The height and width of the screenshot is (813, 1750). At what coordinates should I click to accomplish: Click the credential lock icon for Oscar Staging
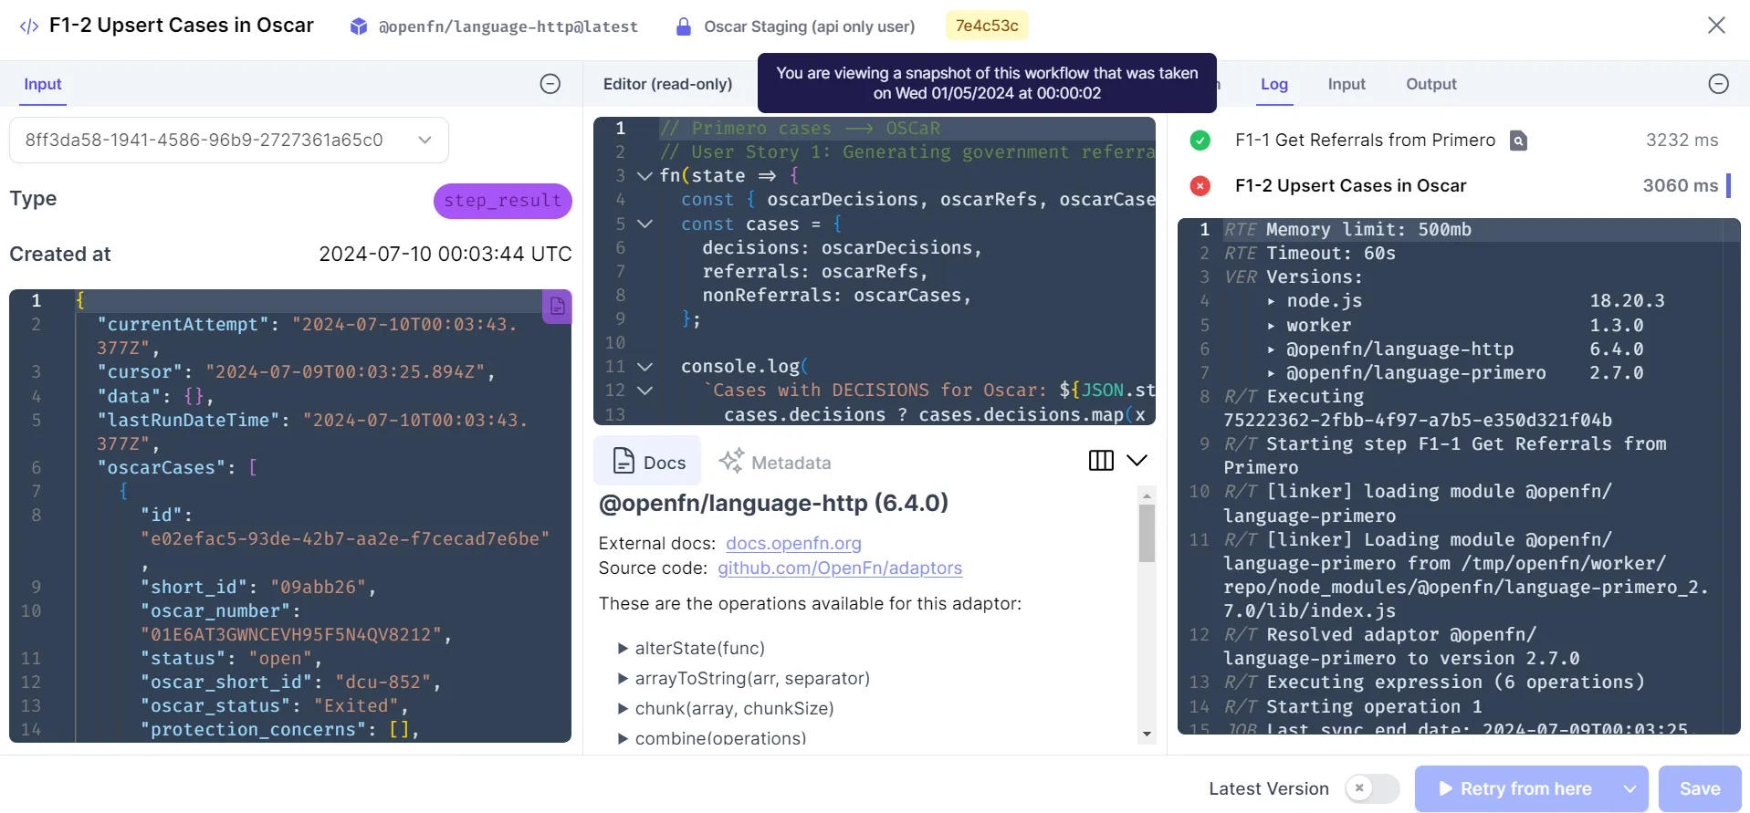point(683,26)
